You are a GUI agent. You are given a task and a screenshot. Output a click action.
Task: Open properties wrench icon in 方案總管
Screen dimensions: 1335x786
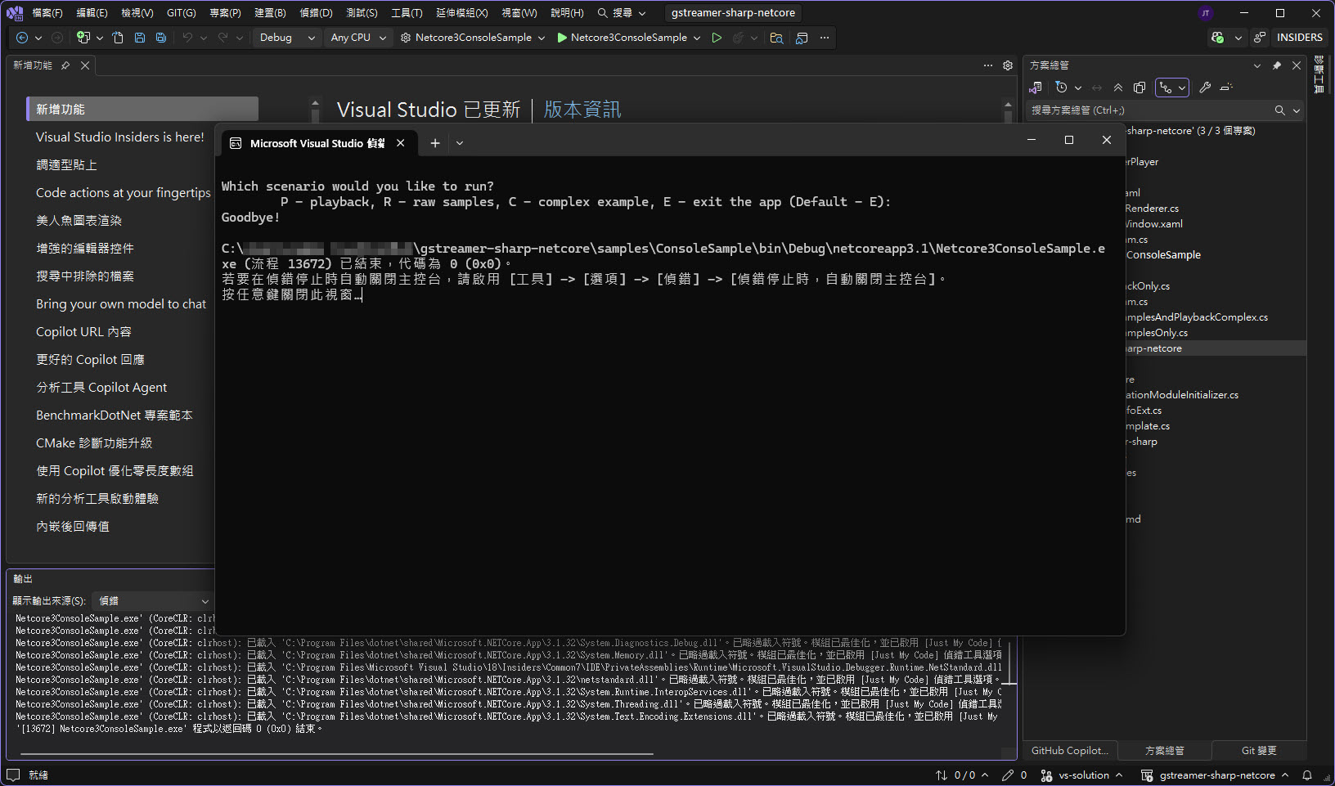(x=1205, y=88)
